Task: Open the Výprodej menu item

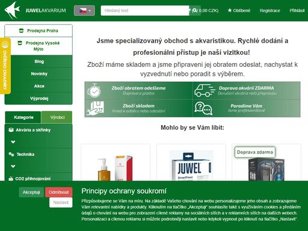Action: [39, 99]
